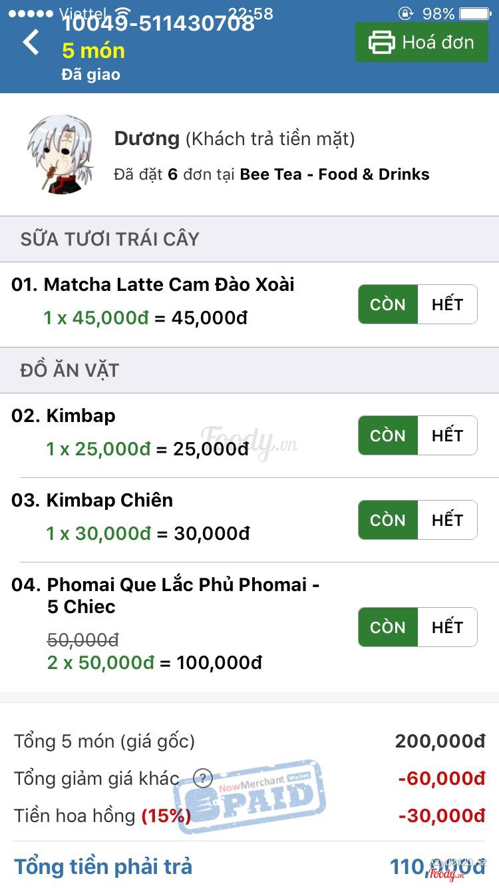
Task: Select the Kimbap Chiên item name
Action: click(x=109, y=500)
